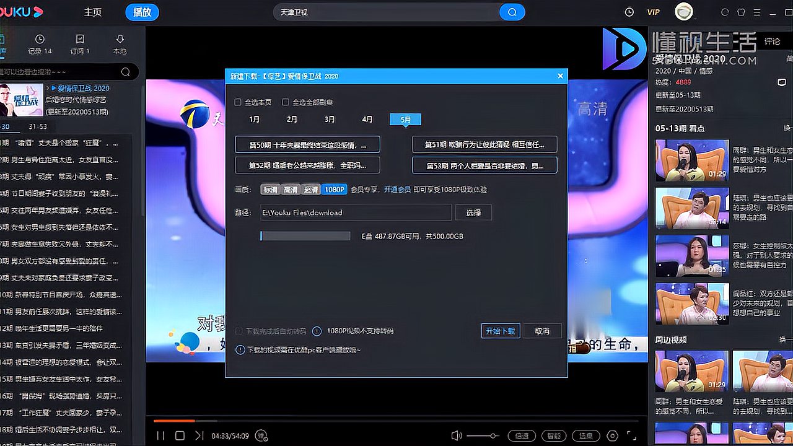
Task: Select episode 第52期 婚后老公越来越膨胀
Action: (307, 165)
